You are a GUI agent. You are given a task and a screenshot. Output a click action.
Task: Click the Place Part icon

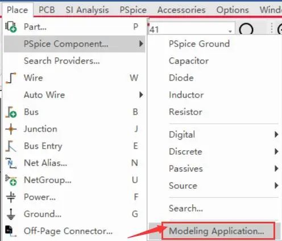[x=11, y=27]
